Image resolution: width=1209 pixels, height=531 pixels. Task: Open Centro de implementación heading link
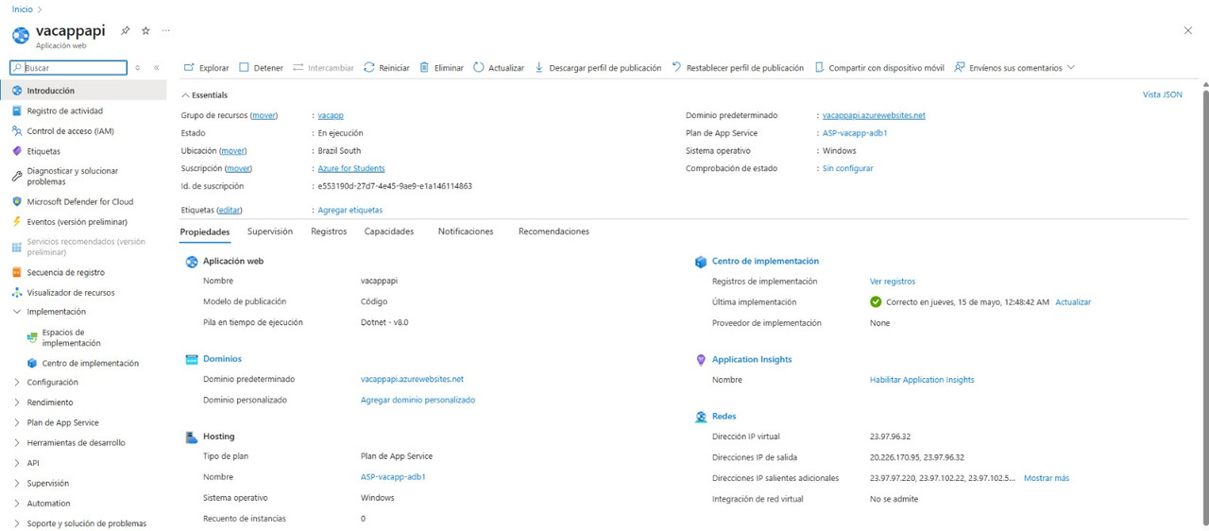(765, 261)
